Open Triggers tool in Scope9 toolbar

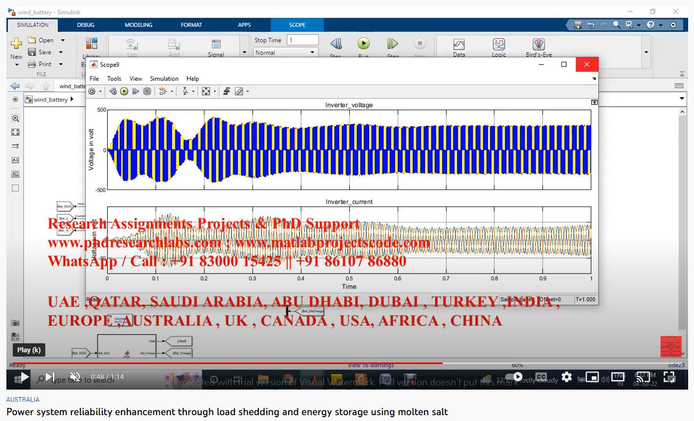(162, 92)
